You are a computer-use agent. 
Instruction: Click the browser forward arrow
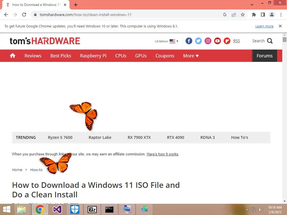pyautogui.click(x=15, y=15)
